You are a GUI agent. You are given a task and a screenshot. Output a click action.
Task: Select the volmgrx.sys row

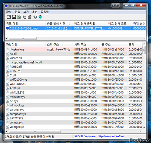74,127
